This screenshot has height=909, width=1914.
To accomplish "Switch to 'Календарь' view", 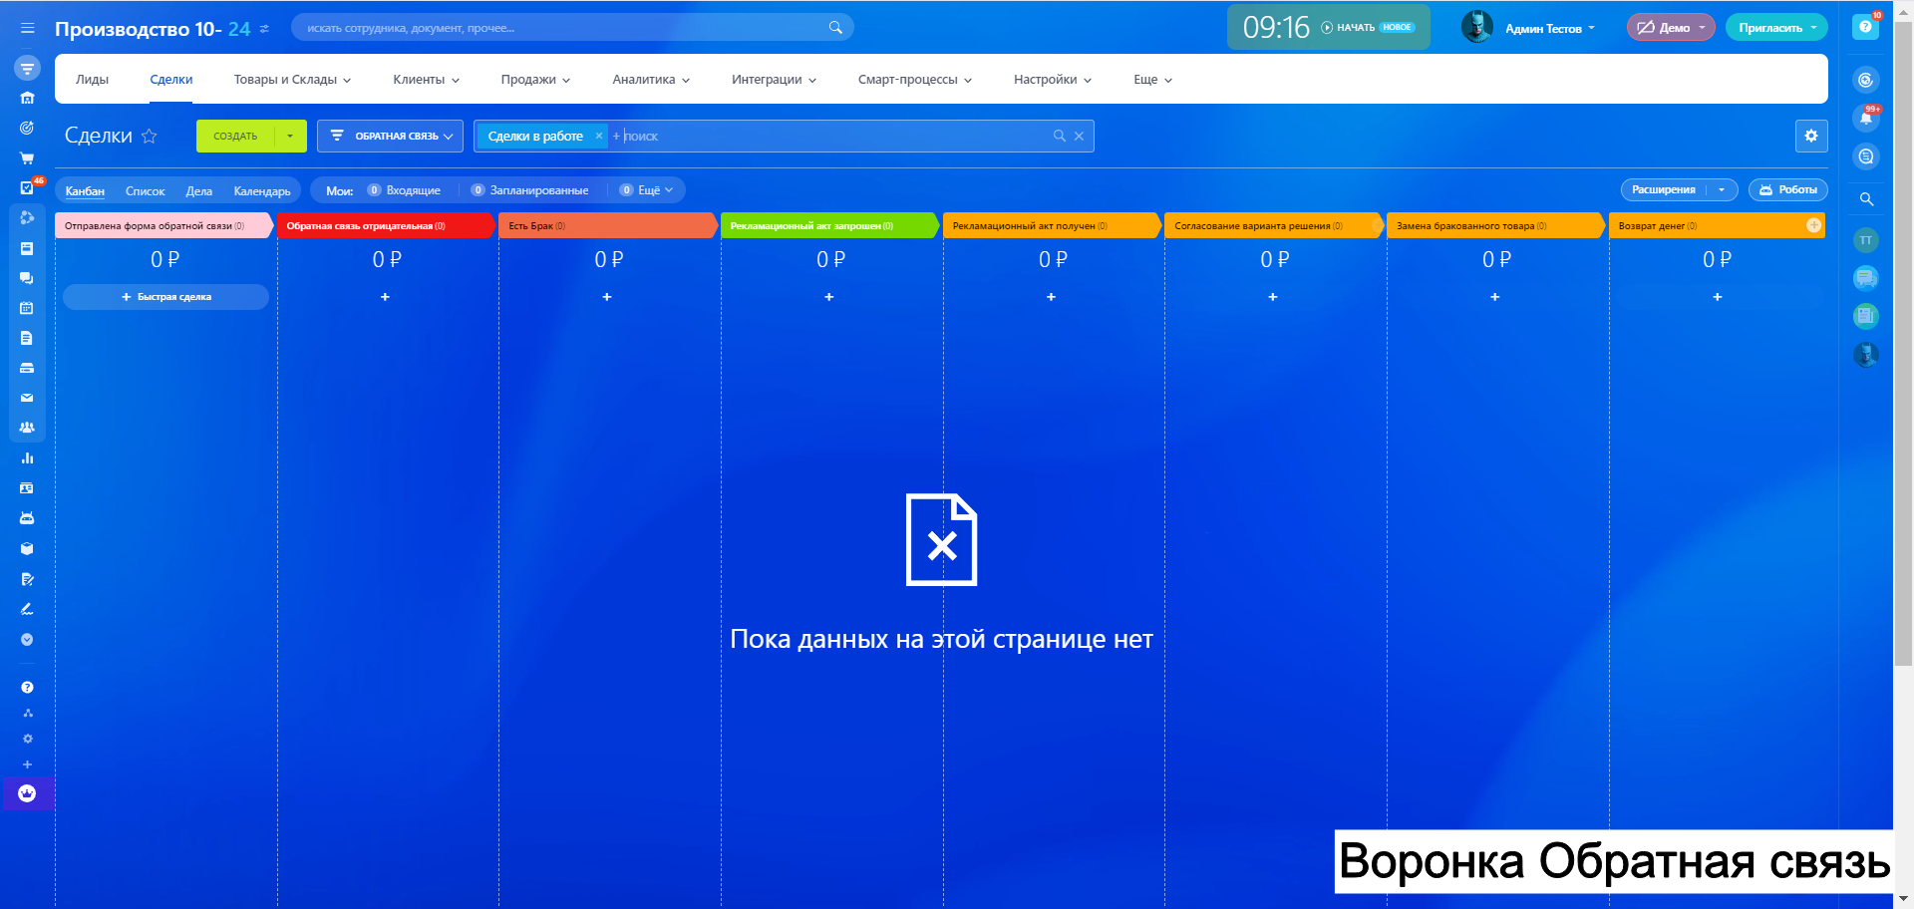I will tap(262, 191).
